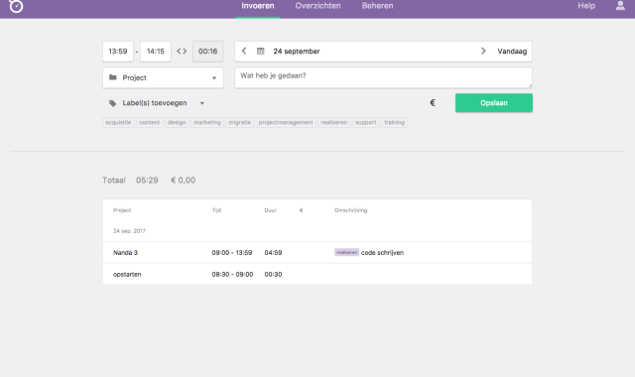The image size is (635, 377).
Task: Click the Tijd column header
Action: [216, 210]
